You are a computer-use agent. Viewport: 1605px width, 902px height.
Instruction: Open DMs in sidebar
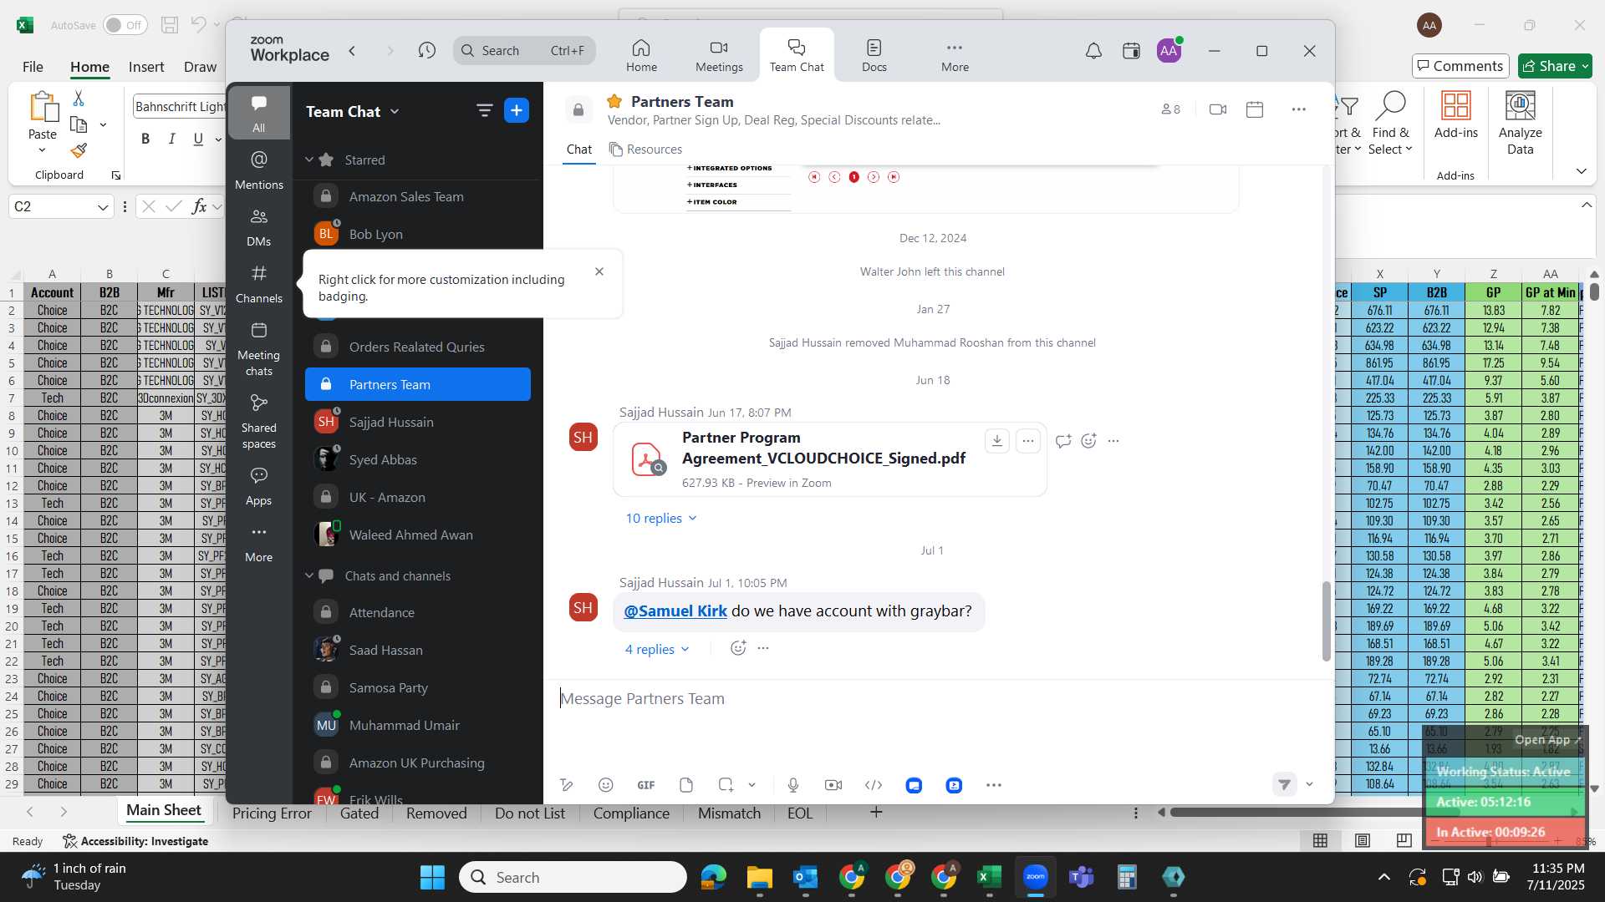[x=258, y=227]
